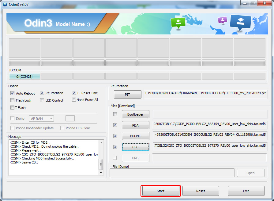Click "Checking MD5 finished Sucessfully.." log line
The width and height of the screenshot is (274, 201).
tap(42, 158)
